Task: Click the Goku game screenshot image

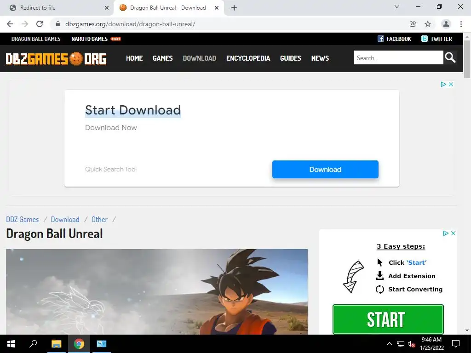Action: [x=157, y=291]
